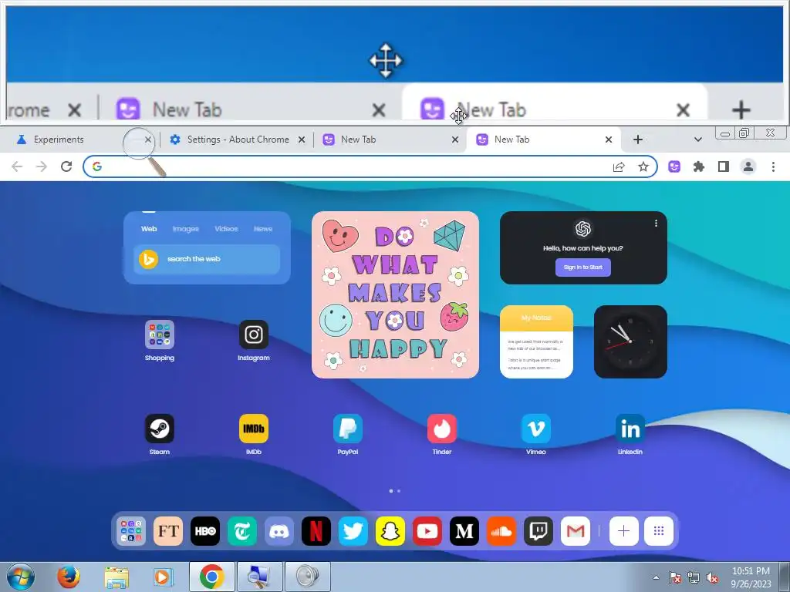Open the ChatGPT widget options menu
This screenshot has width=790, height=592.
pos(656,223)
